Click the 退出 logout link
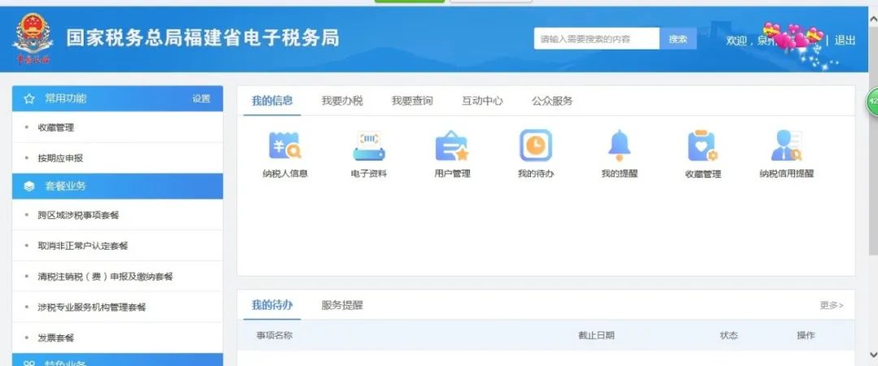878x366 pixels. point(845,41)
